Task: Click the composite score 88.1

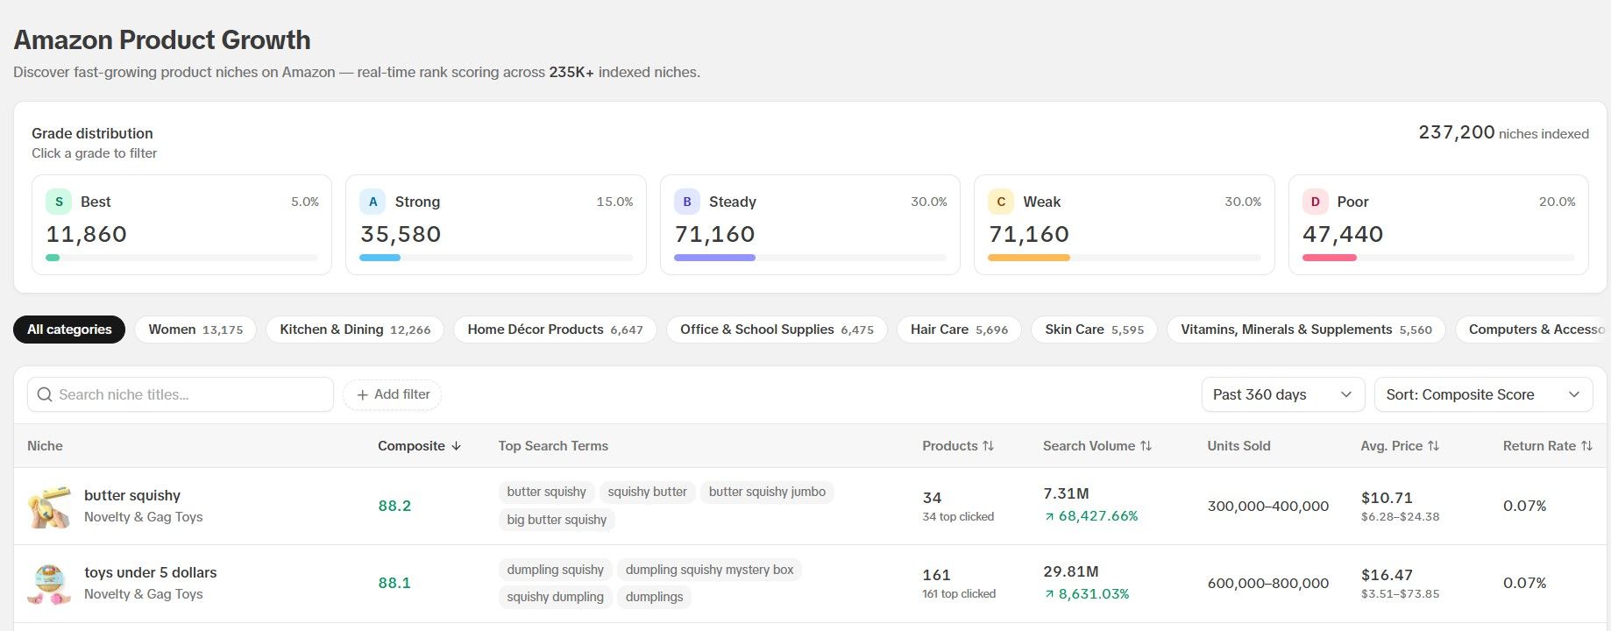Action: coord(394,583)
